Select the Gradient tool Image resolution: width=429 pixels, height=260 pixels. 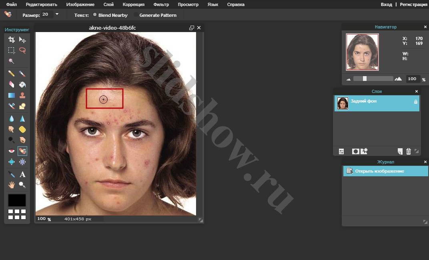[x=12, y=95]
